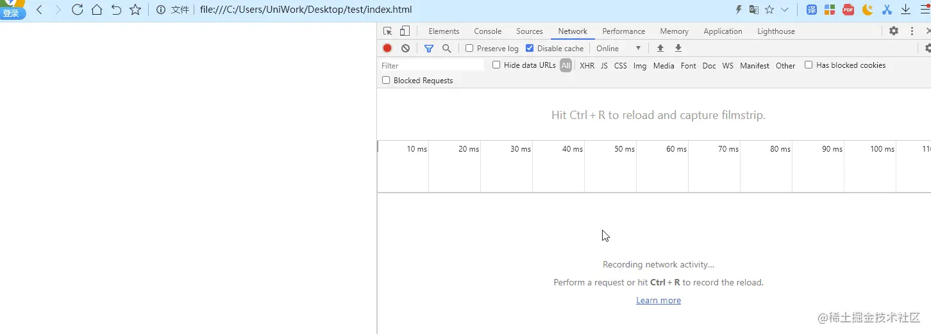Click the site info circle icon
Viewport: 931px width, 334px height.
click(161, 10)
